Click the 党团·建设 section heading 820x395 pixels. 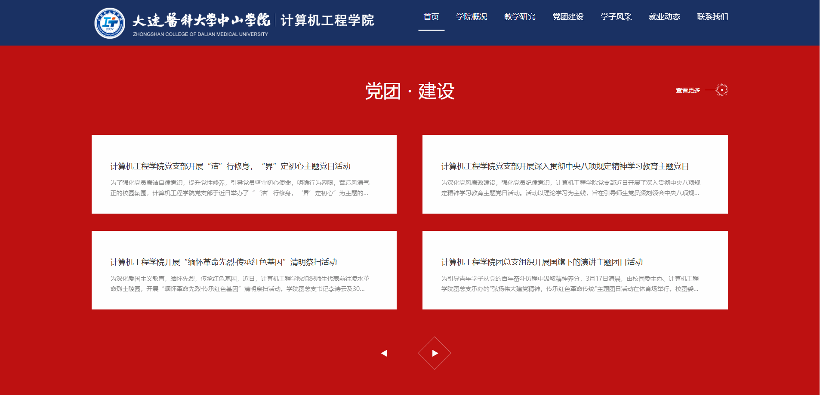tap(410, 91)
